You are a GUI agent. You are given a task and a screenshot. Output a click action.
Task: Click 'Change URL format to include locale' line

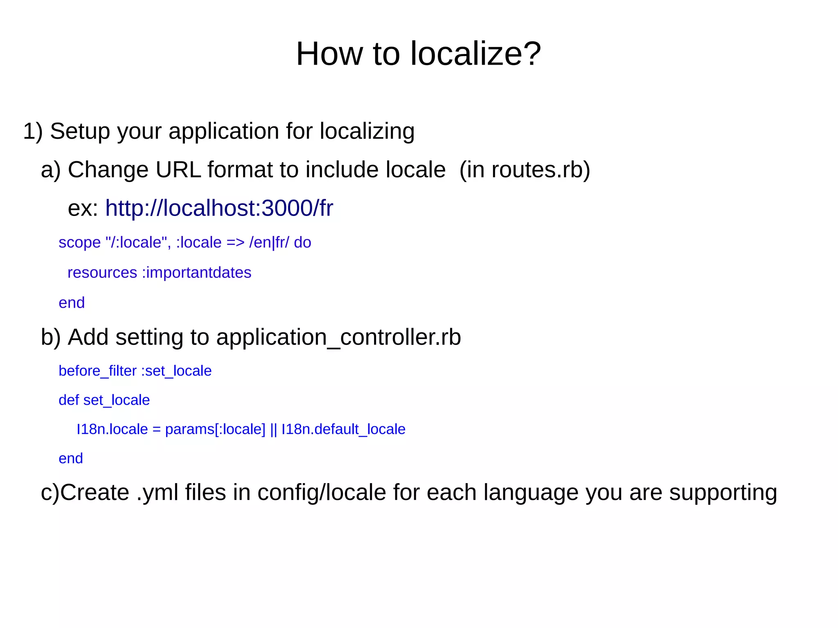[256, 170]
